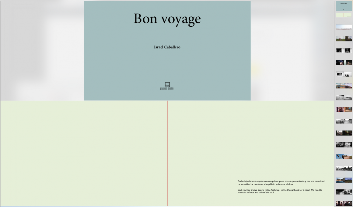Open the pale green blank spread thumbnail
Image resolution: width=353 pixels, height=207 pixels.
(344, 15)
